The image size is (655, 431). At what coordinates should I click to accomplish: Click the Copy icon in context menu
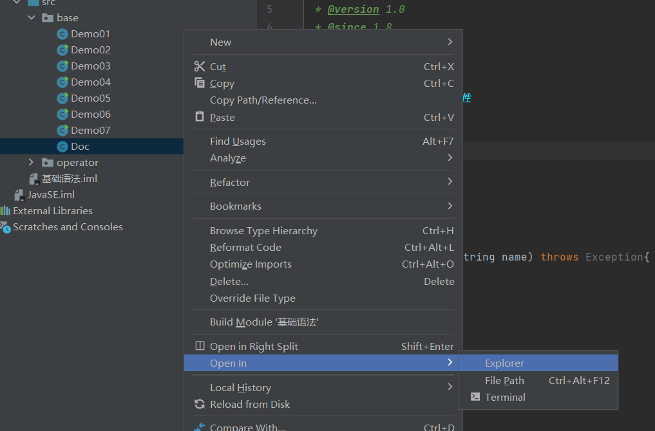[199, 83]
